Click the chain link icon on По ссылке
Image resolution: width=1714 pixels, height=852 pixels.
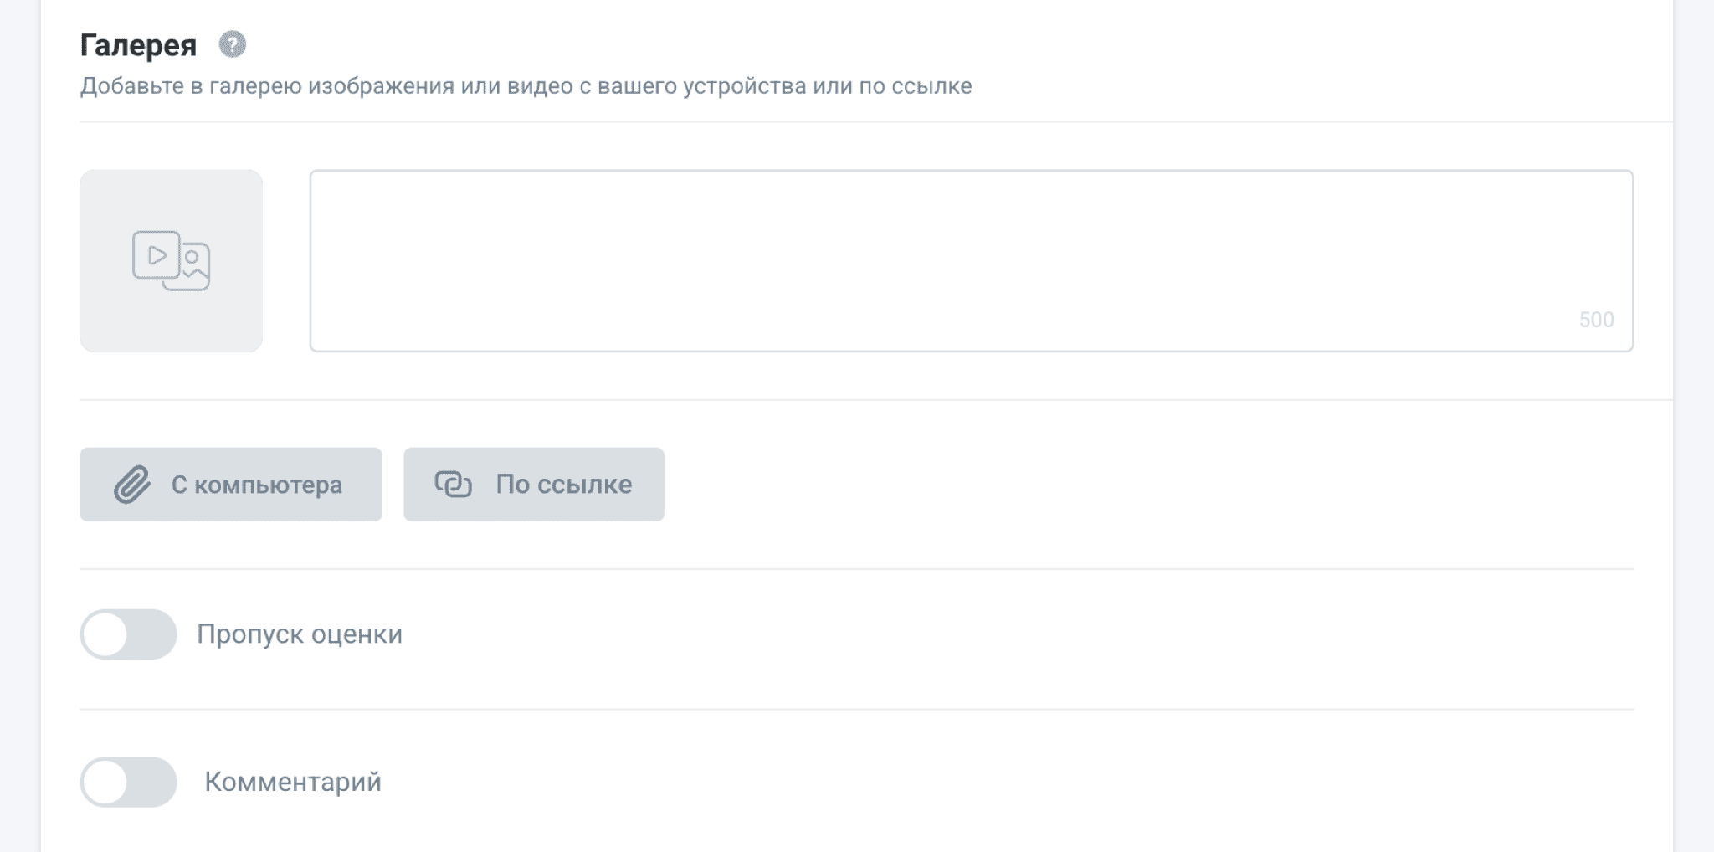click(x=454, y=485)
